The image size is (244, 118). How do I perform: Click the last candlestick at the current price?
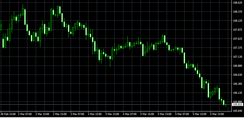(x=226, y=105)
